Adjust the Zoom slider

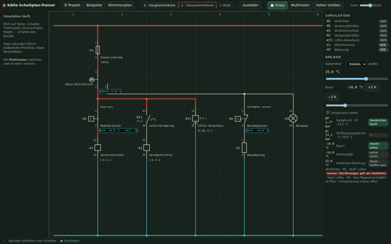(x=370, y=5)
